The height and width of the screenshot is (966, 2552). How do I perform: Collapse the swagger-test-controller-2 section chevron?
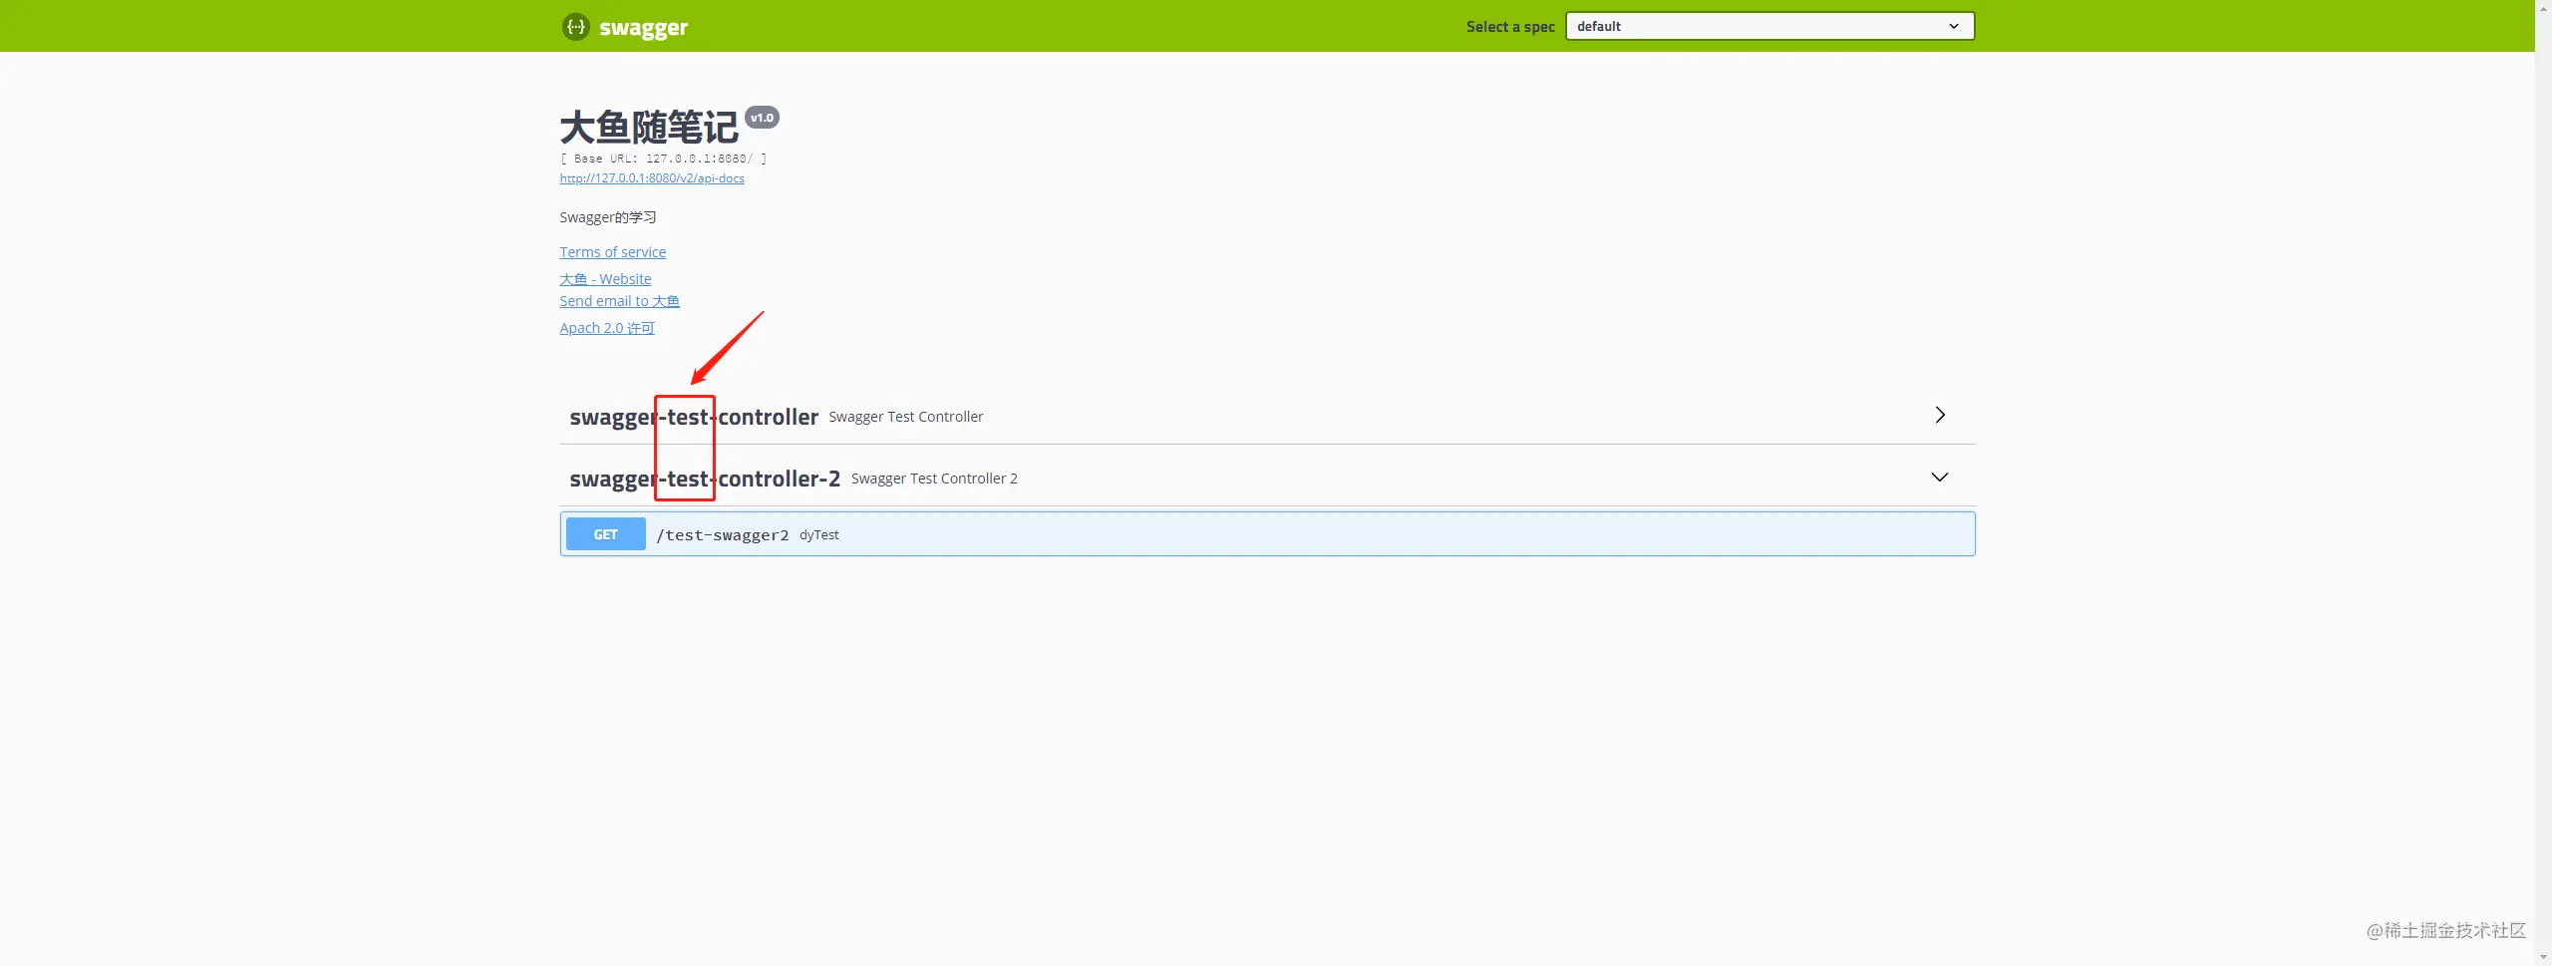point(1940,478)
